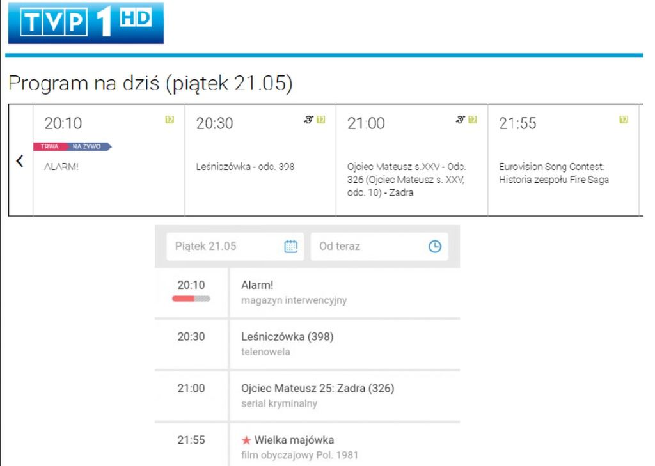Open the Od teraz time dropdown
The image size is (655, 466).
pos(379,246)
